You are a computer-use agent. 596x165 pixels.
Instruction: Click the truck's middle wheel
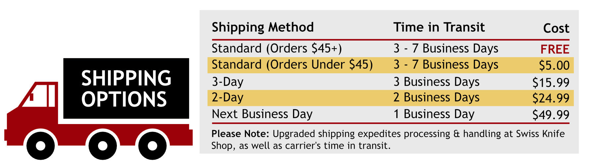(103, 145)
